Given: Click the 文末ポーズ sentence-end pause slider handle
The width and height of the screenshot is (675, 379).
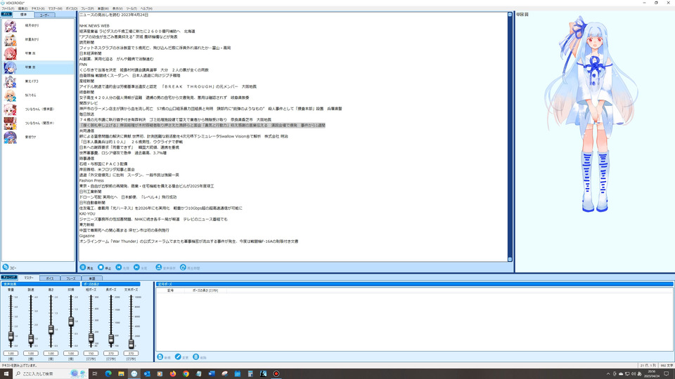Looking at the screenshot, I should 131,344.
